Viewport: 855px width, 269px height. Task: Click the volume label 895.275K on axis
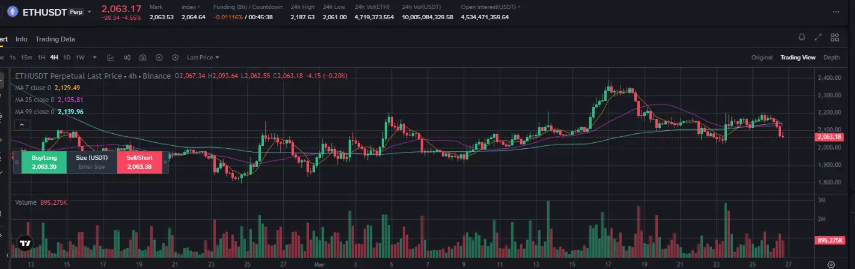click(830, 240)
